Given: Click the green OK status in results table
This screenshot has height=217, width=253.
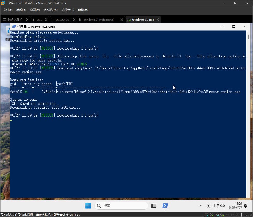Looking at the screenshot, I should (26, 92).
